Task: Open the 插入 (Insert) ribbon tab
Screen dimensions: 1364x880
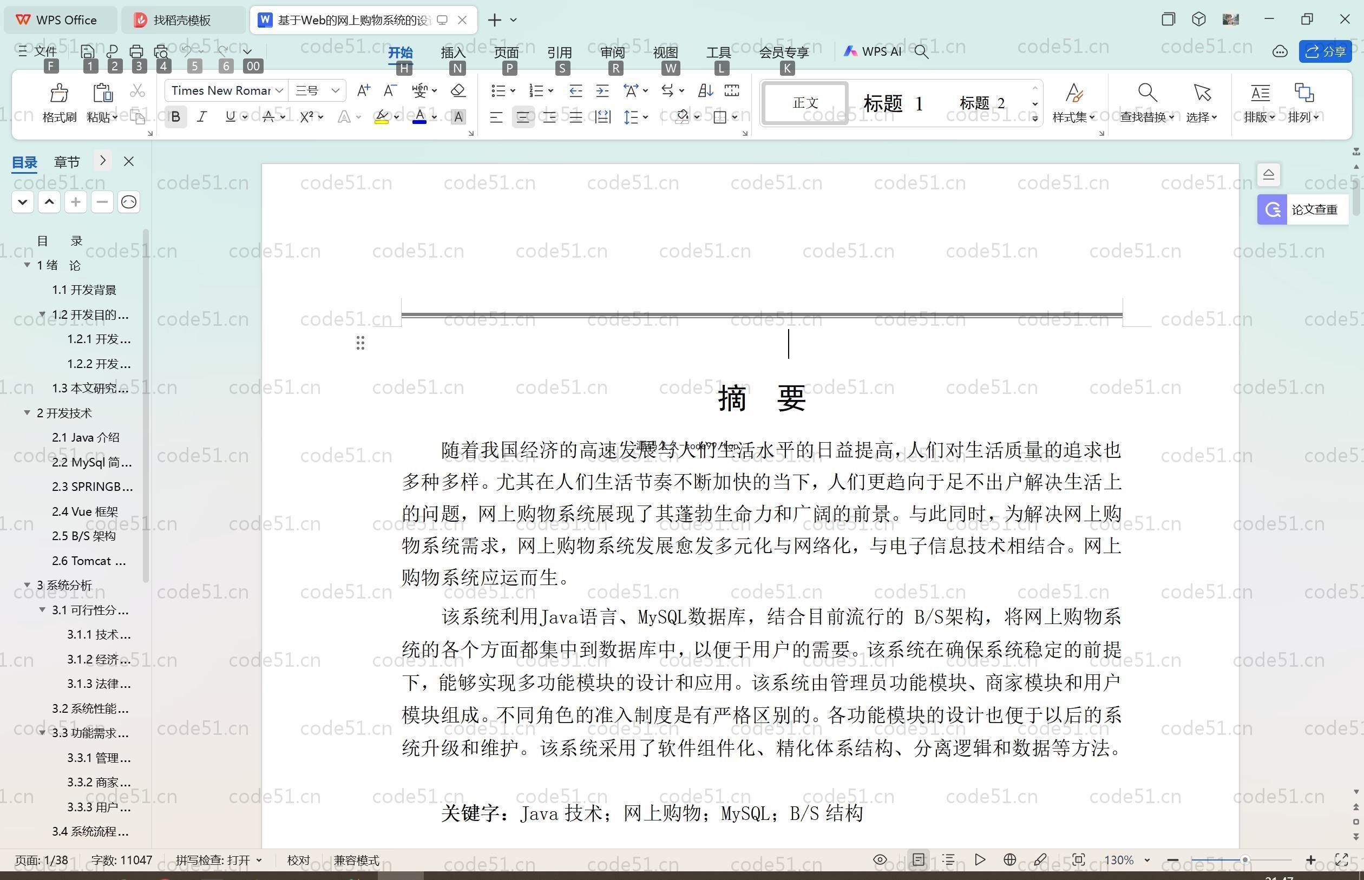Action: coord(453,52)
